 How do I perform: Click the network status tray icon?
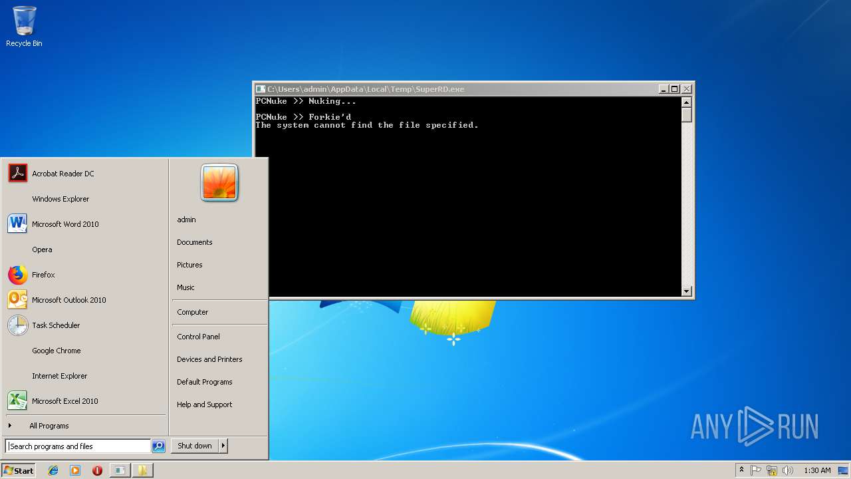(772, 470)
